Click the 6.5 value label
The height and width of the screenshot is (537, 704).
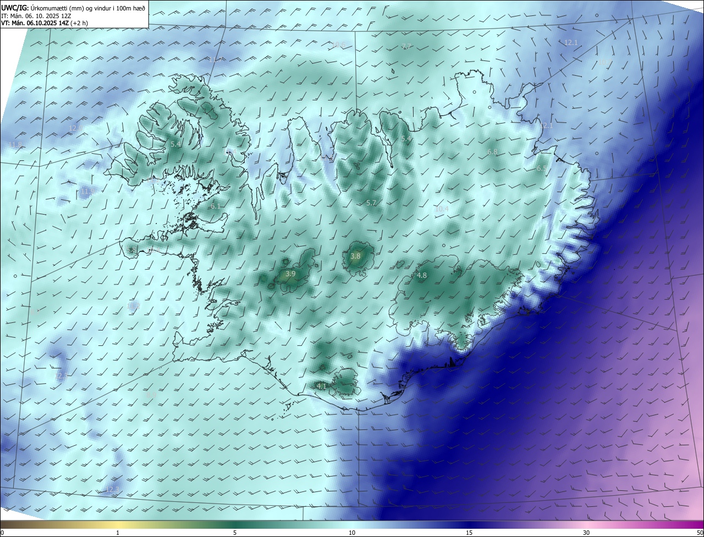pyautogui.click(x=542, y=169)
